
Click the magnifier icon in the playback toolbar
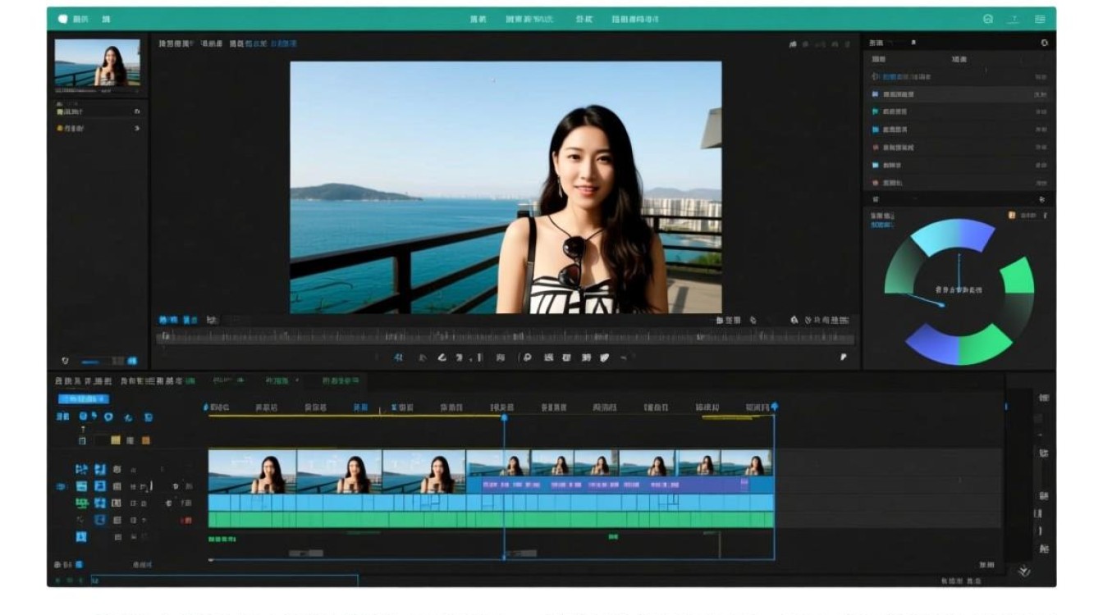527,358
